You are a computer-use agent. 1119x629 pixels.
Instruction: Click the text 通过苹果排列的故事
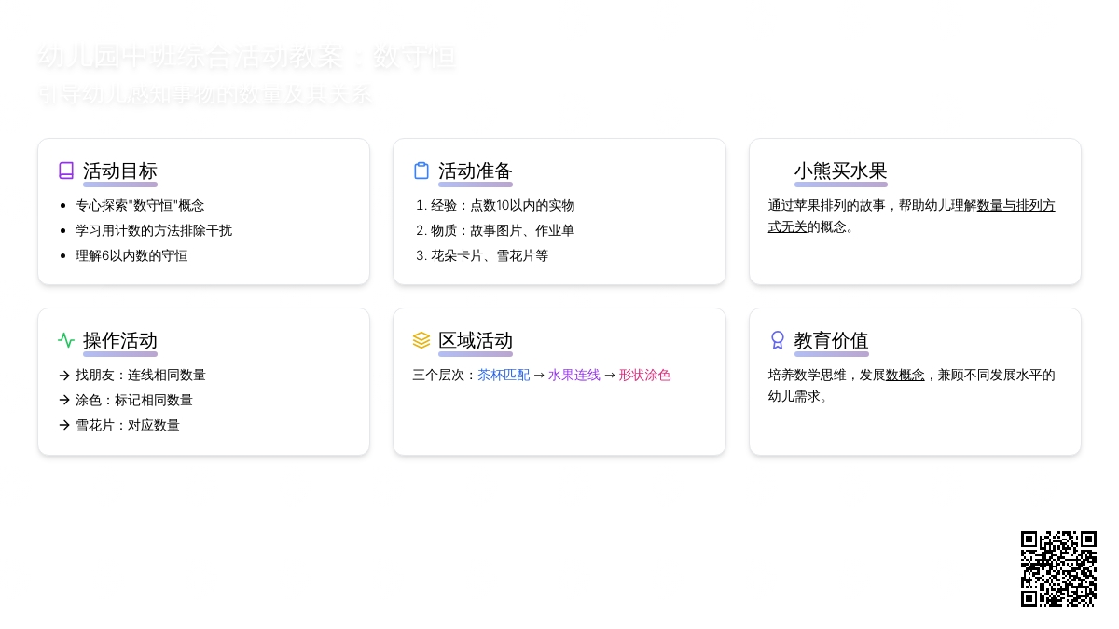click(x=827, y=206)
